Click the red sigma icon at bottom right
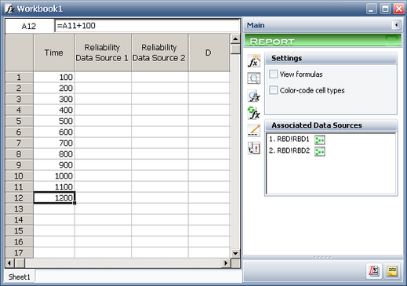 click(x=374, y=271)
